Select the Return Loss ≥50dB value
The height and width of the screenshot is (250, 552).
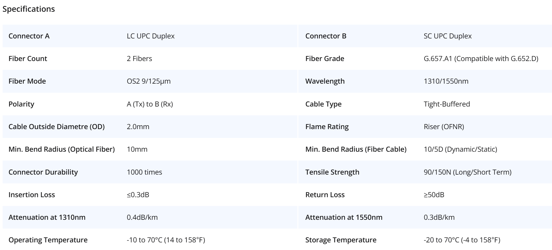434,195
